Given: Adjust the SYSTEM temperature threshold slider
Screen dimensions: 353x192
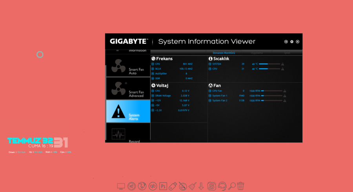Looking at the screenshot, I should tap(269, 64).
